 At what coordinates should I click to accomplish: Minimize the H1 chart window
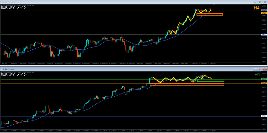coord(255,69)
